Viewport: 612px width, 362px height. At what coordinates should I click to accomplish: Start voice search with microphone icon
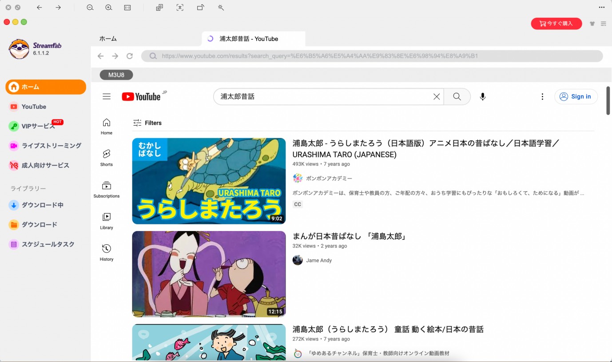[483, 96]
